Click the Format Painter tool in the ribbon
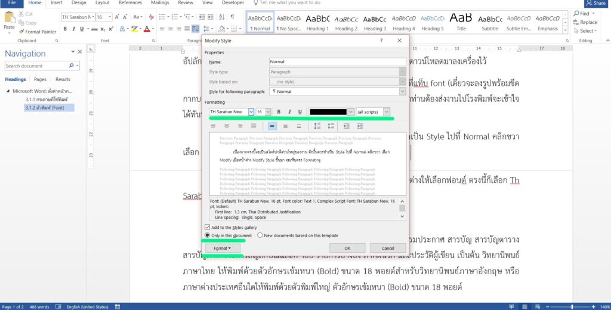This screenshot has height=310, width=611. point(37,32)
